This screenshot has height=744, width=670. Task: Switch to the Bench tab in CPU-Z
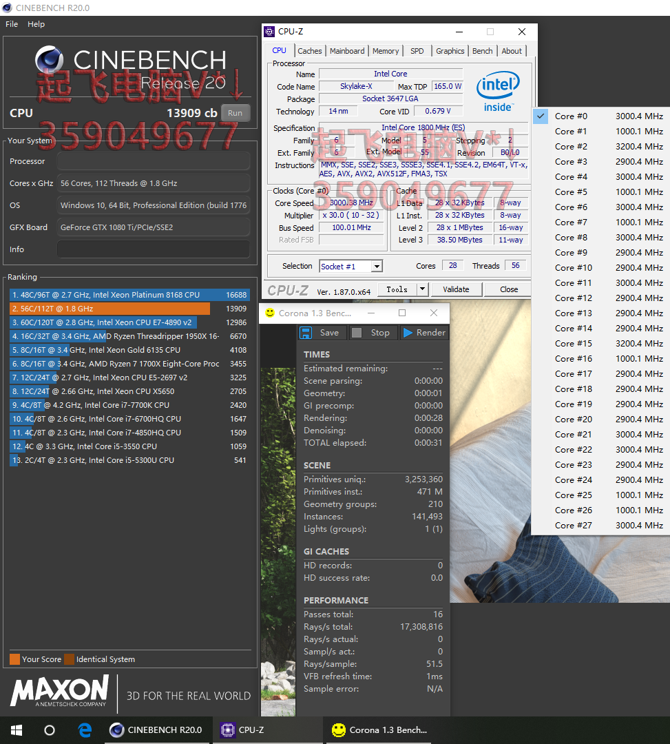point(482,51)
